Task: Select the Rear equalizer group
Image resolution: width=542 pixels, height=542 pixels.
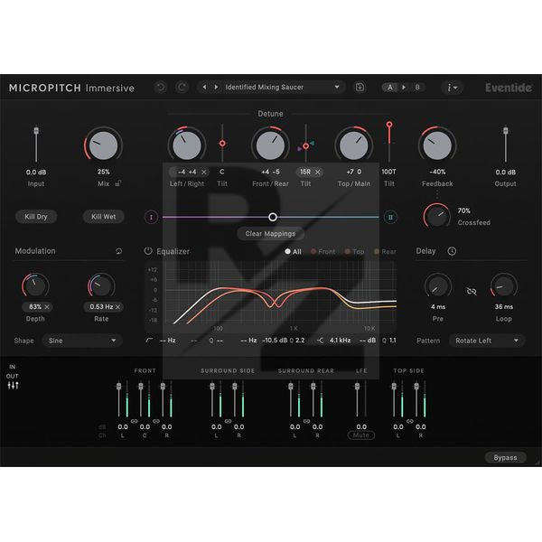Action: coord(385,252)
